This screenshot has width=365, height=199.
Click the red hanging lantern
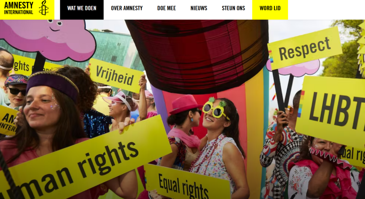coord(197,56)
